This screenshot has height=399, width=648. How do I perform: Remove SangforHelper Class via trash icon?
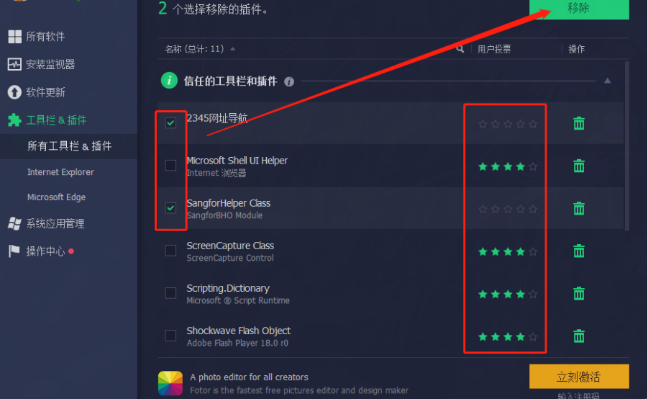(578, 209)
